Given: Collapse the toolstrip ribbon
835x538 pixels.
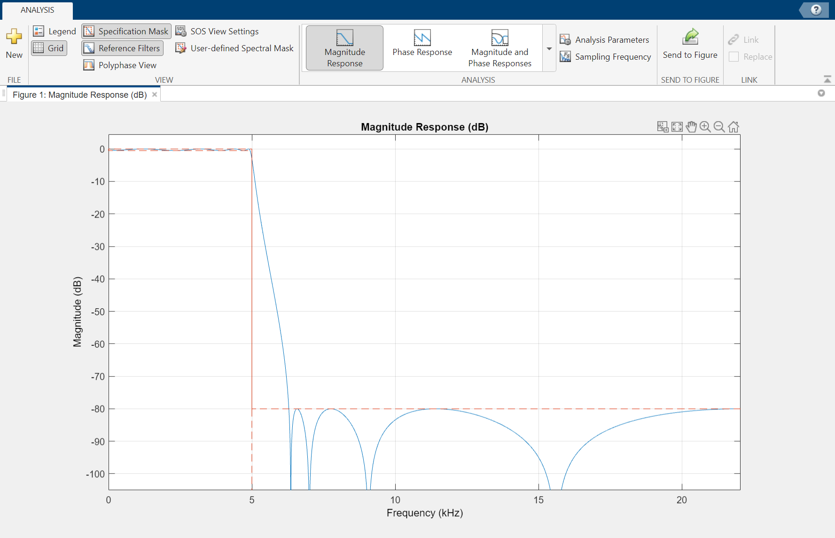Looking at the screenshot, I should pyautogui.click(x=827, y=79).
